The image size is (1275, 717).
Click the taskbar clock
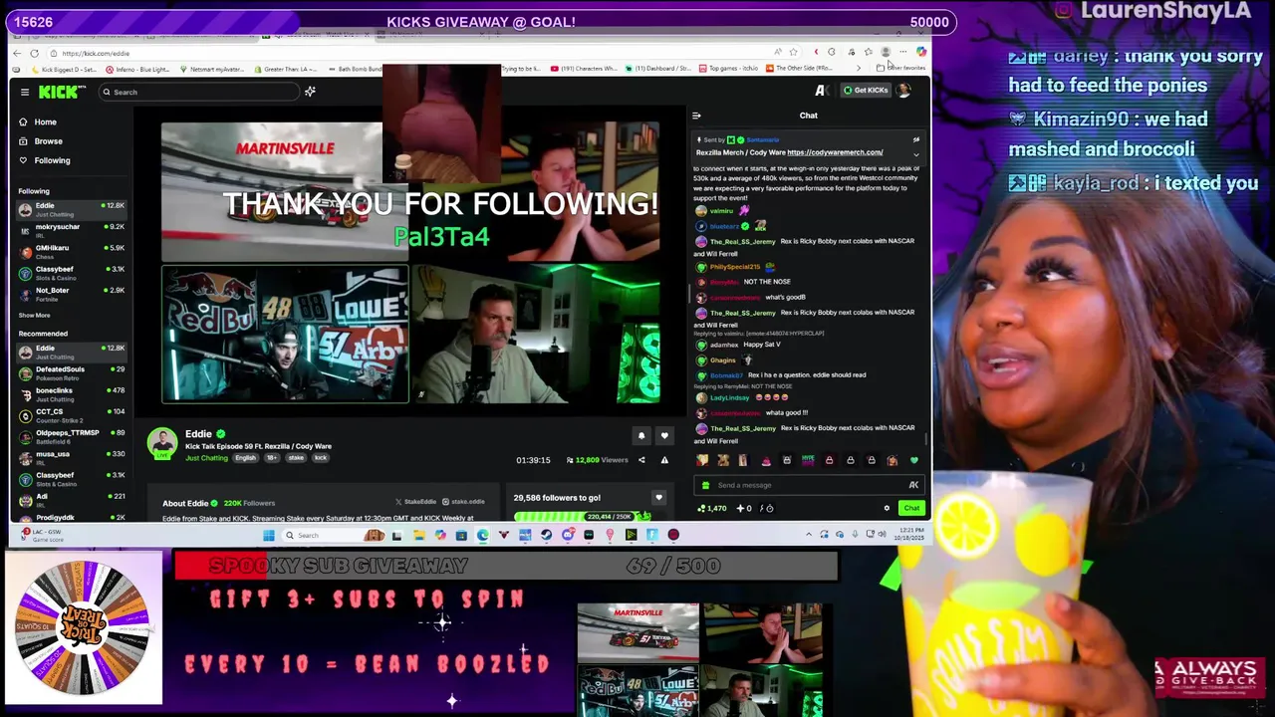click(909, 535)
